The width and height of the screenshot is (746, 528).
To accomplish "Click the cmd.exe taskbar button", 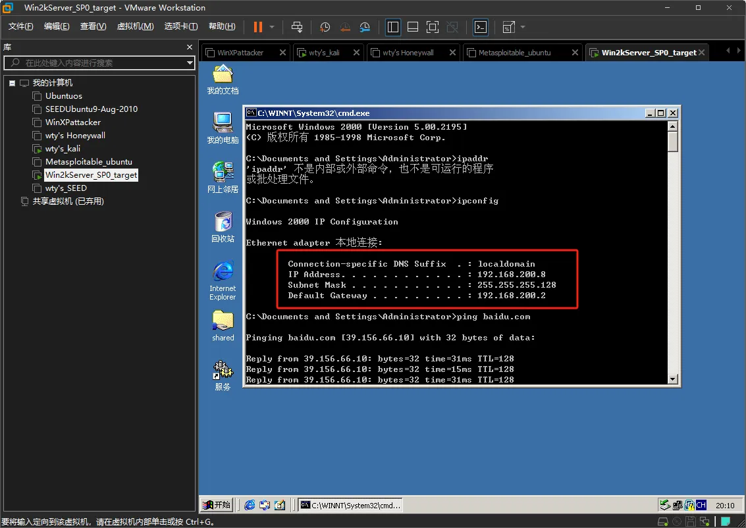I will click(x=351, y=505).
